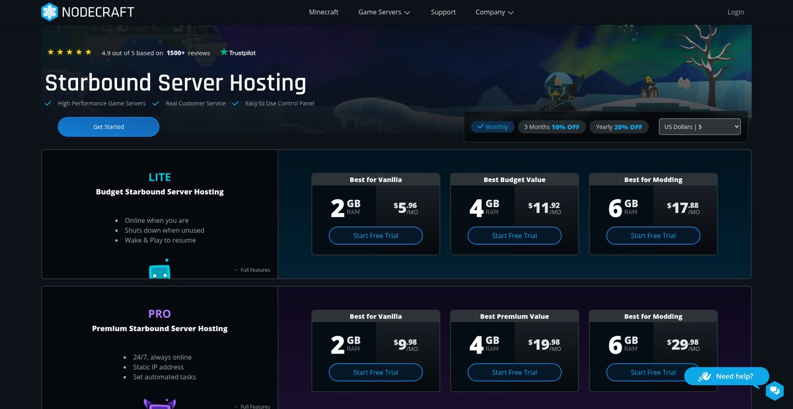
Task: Click the Best Premium Value card header
Action: coord(515,316)
